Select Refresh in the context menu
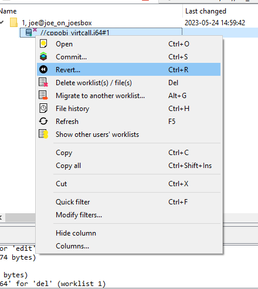Image resolution: width=258 pixels, height=289 pixels. pos(128,122)
